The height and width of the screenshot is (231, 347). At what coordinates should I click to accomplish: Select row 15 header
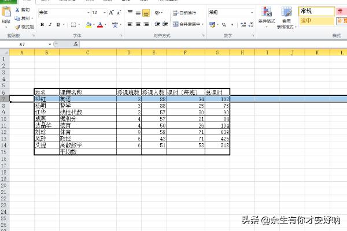[5, 152]
